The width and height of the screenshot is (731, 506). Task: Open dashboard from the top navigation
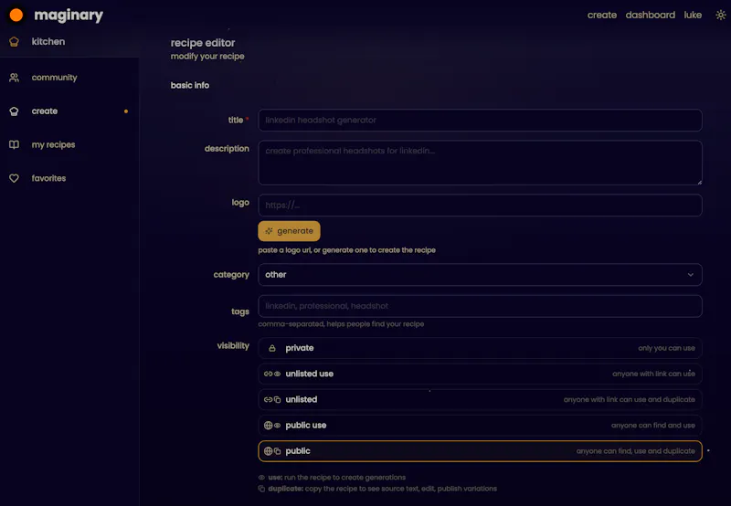tap(651, 15)
